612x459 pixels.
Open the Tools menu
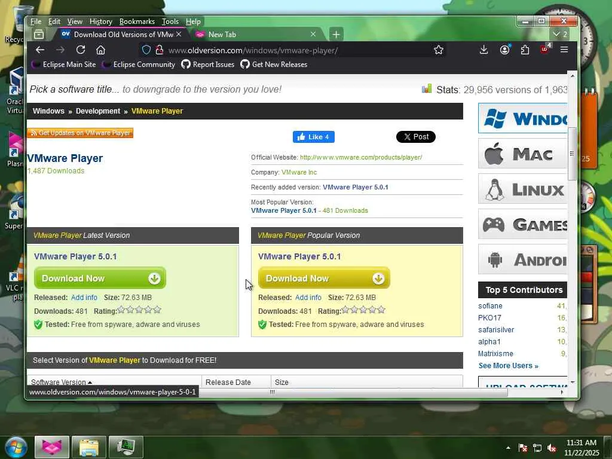click(170, 22)
